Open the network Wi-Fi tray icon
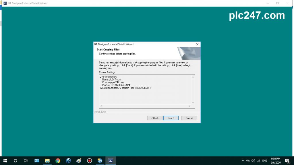294x165 pixels. tap(259, 161)
